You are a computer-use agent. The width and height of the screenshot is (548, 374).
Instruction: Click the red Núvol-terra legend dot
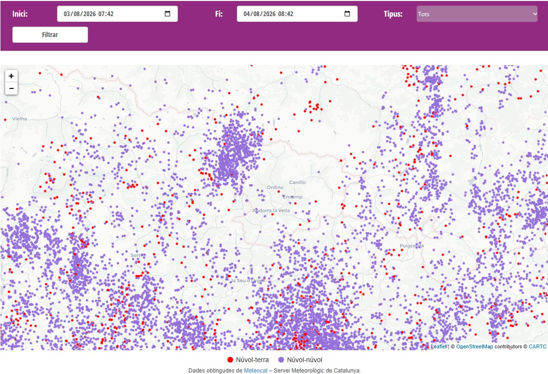pyautogui.click(x=230, y=360)
